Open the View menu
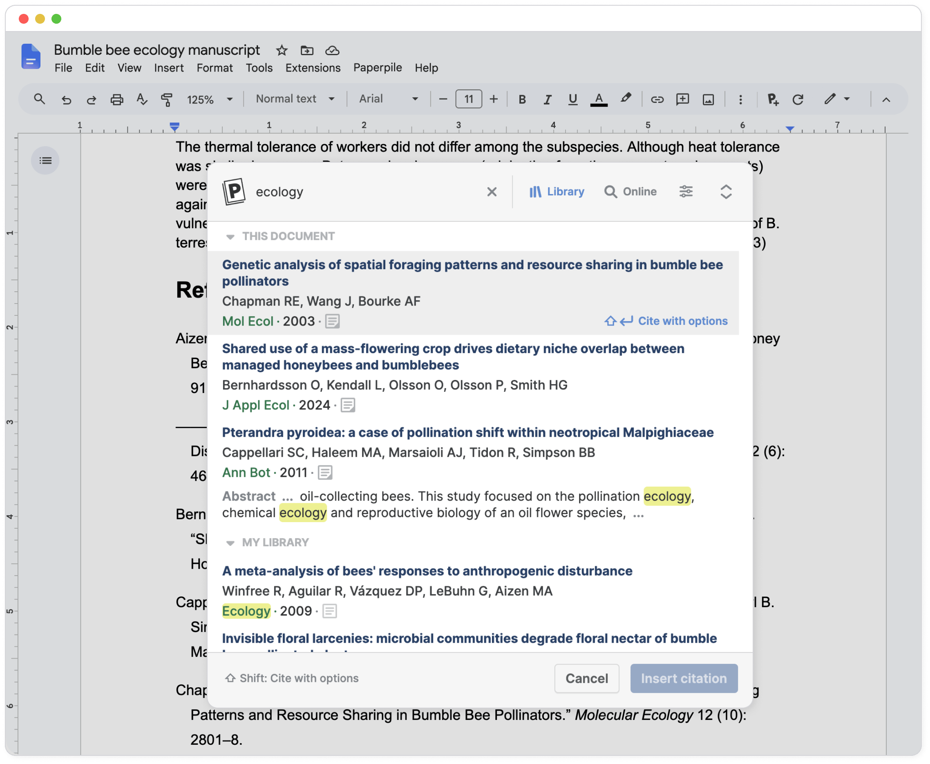 point(130,68)
